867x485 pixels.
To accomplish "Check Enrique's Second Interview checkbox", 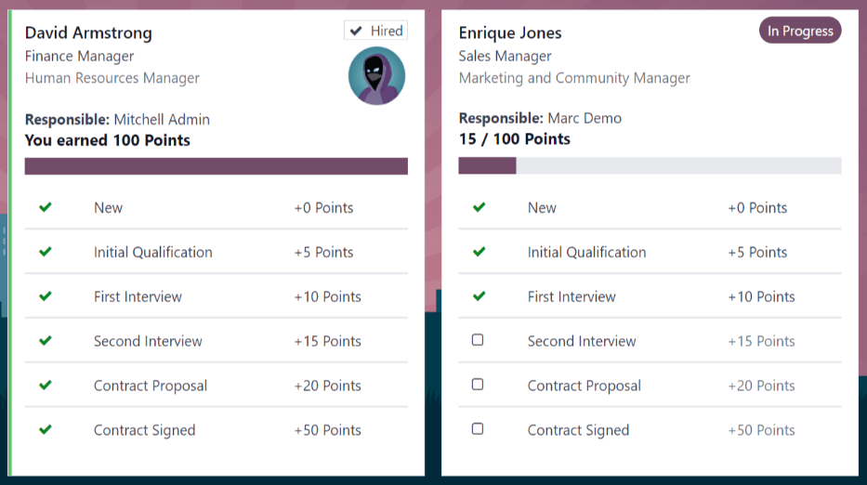I will (478, 340).
